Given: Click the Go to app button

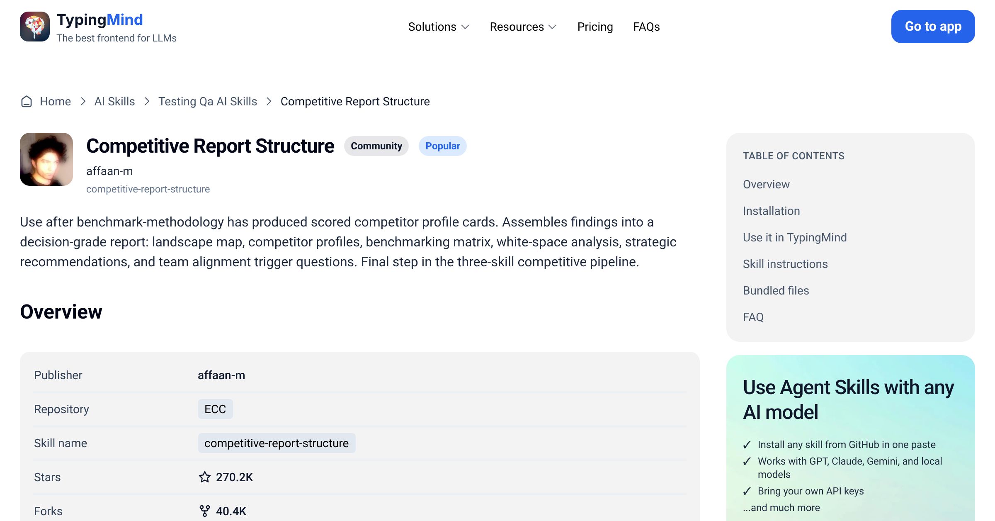Looking at the screenshot, I should click(x=933, y=27).
